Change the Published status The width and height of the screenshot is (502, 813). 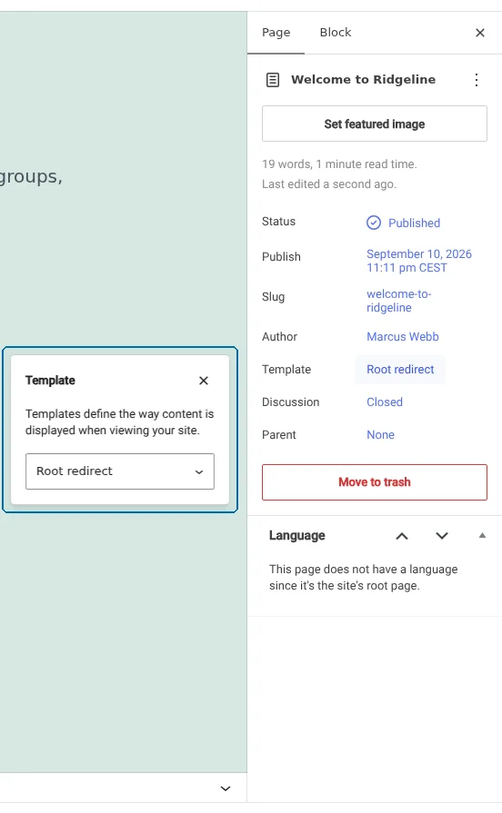pos(404,223)
